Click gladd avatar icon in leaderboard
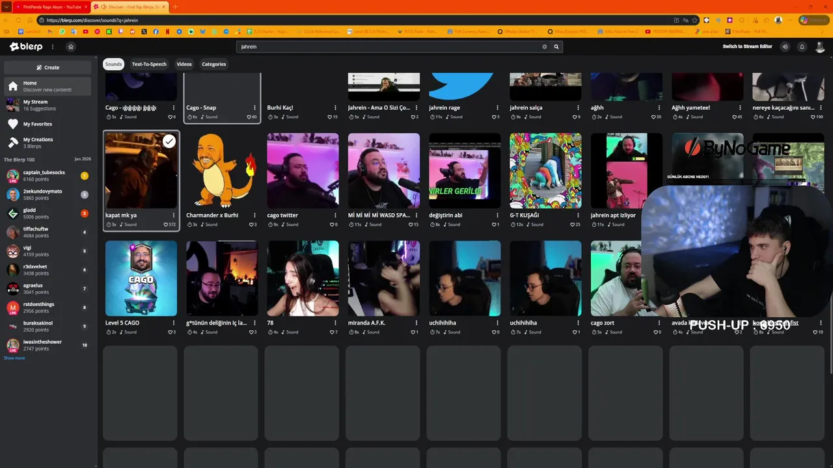 tap(12, 213)
